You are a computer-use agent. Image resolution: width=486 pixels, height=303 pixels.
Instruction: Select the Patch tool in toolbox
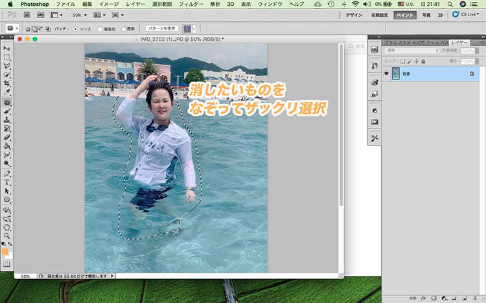[7, 103]
